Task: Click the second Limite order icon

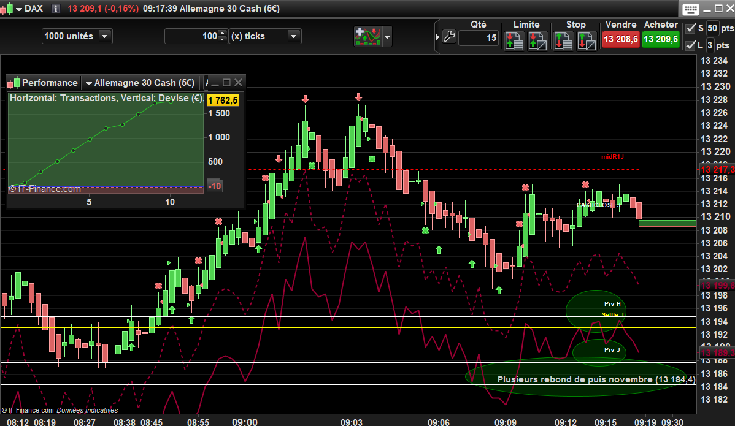Action: click(x=536, y=40)
